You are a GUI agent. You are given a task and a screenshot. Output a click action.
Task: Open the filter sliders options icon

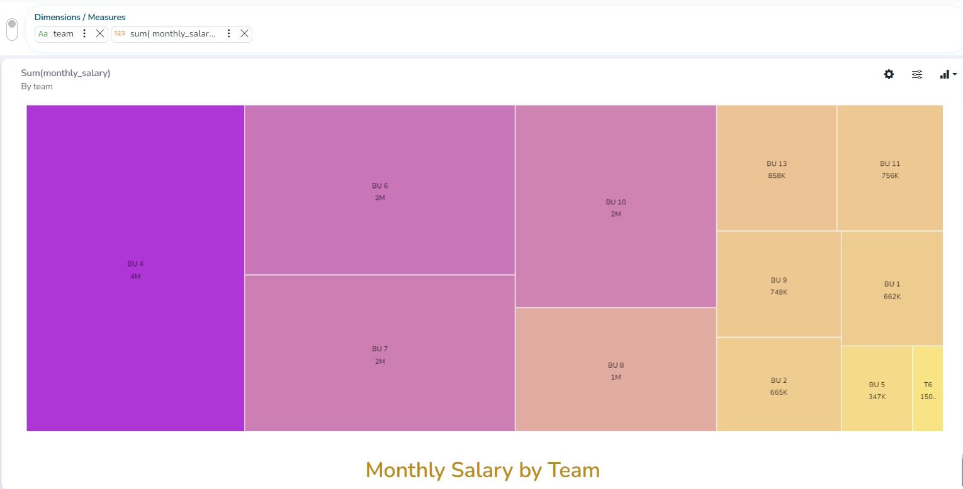click(x=917, y=74)
